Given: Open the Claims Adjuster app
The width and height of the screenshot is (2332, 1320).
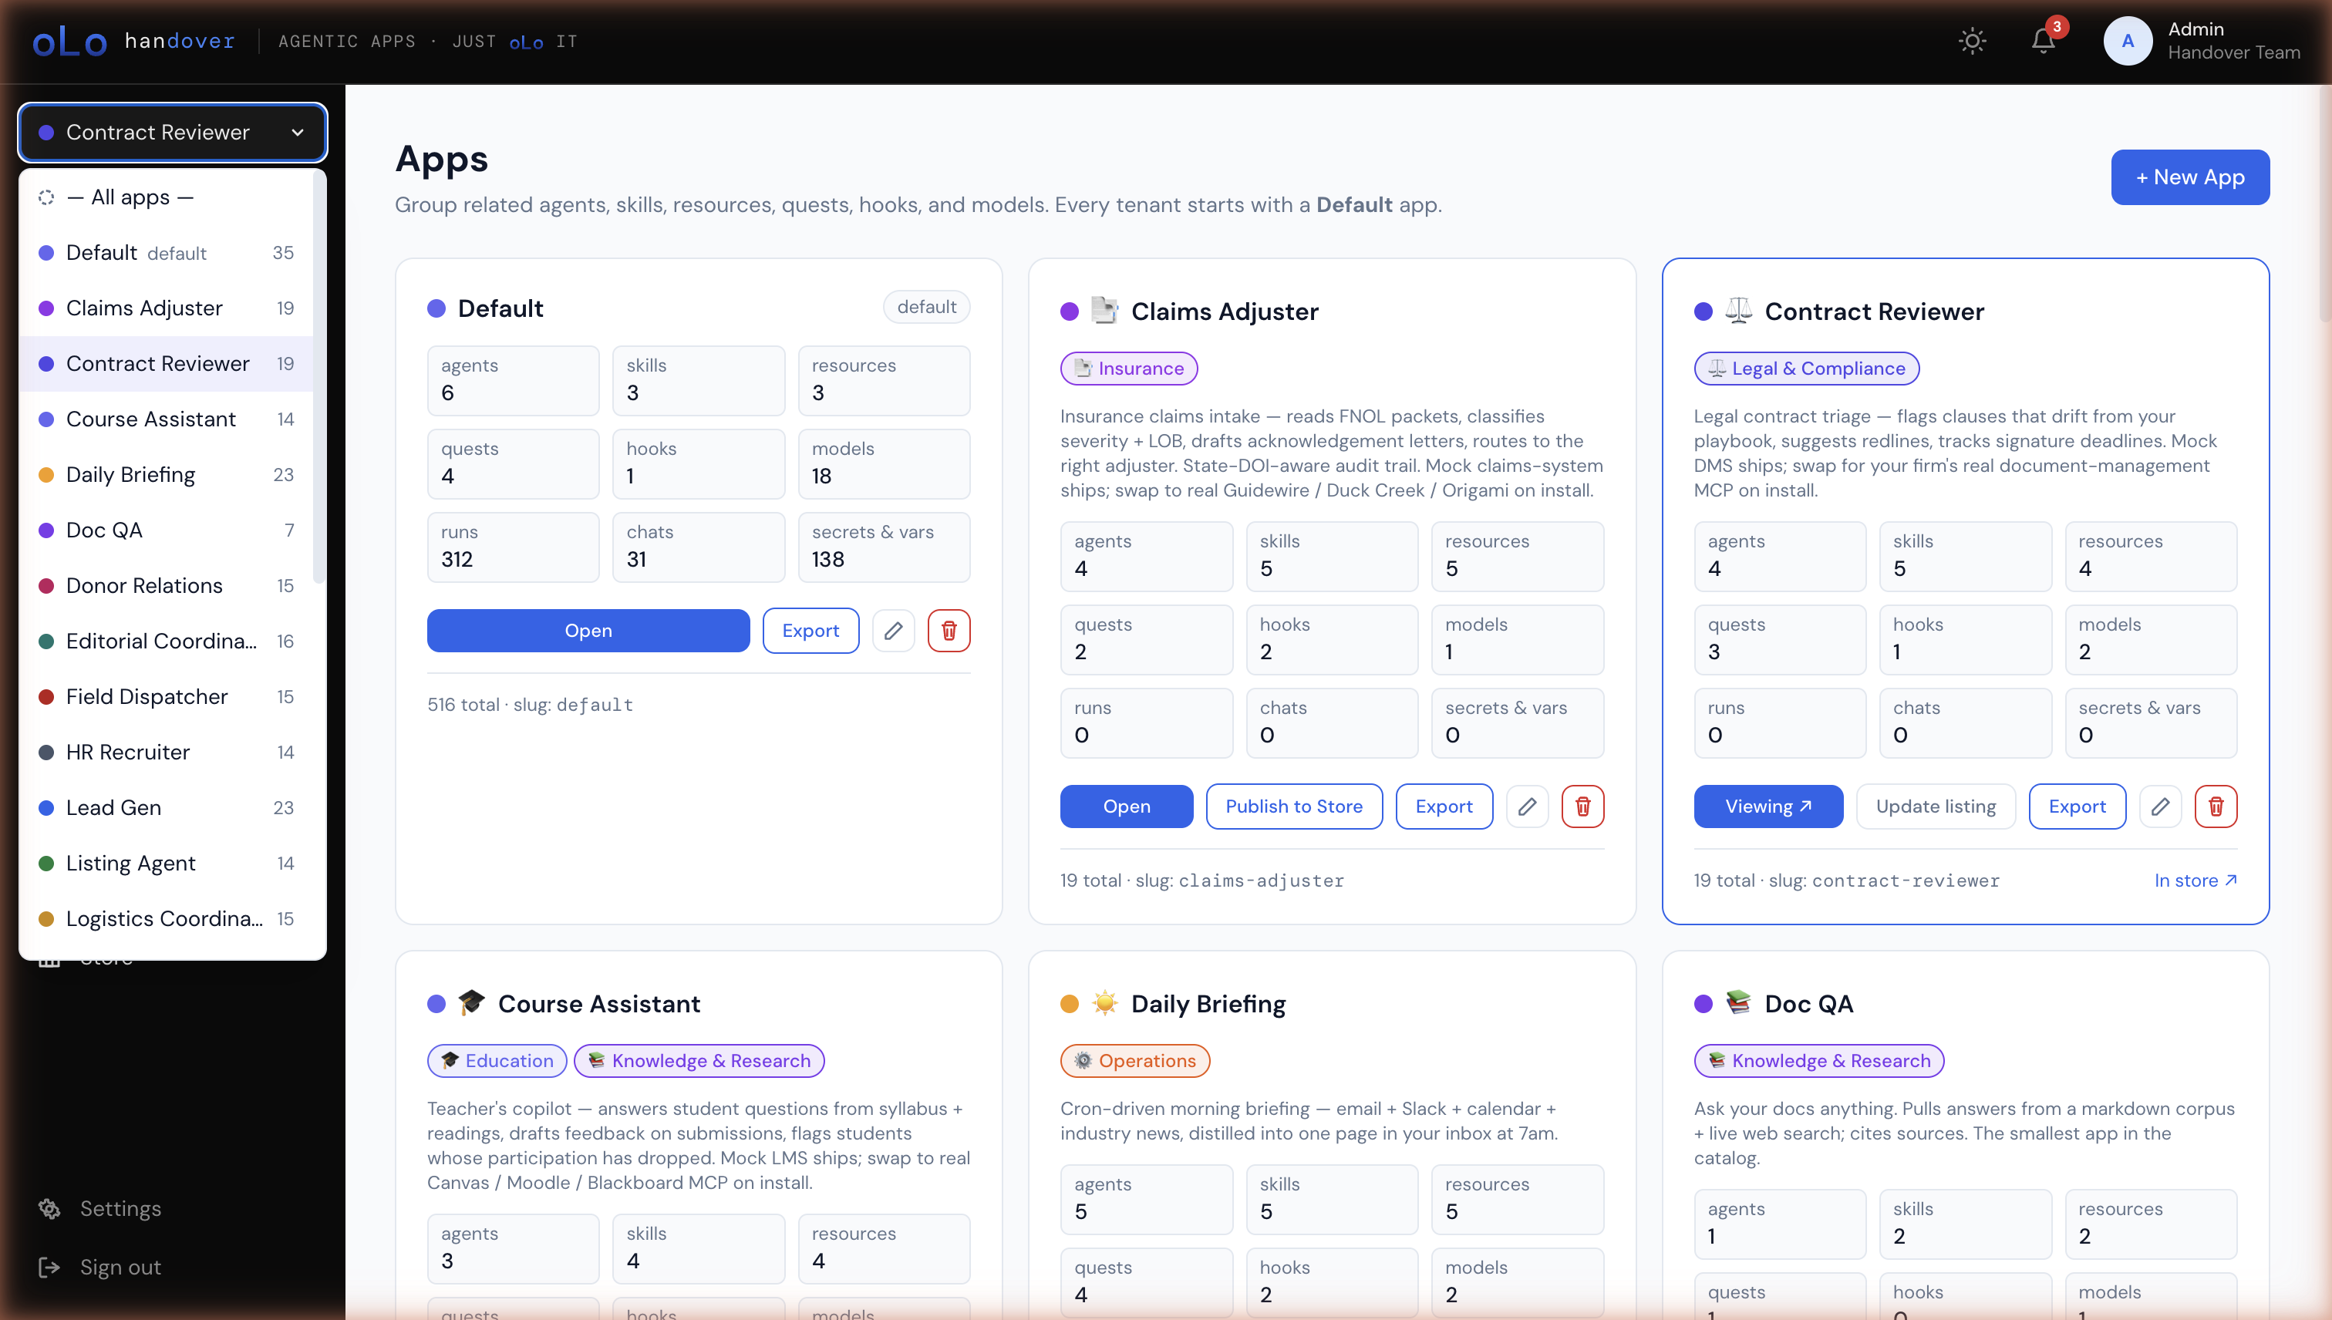Looking at the screenshot, I should [x=1126, y=806].
